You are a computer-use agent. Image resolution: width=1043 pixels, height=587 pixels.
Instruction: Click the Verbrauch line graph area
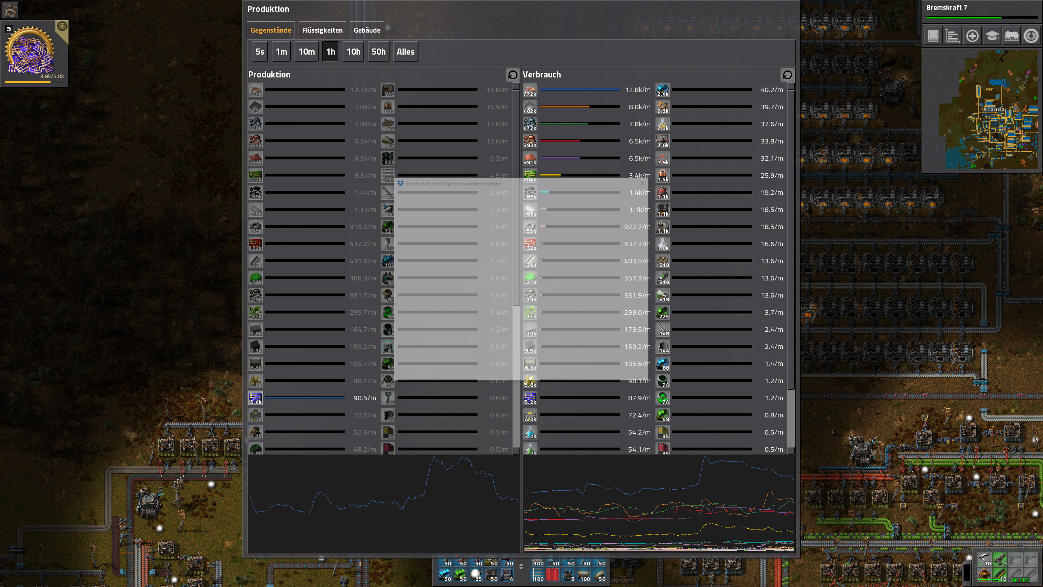[659, 504]
